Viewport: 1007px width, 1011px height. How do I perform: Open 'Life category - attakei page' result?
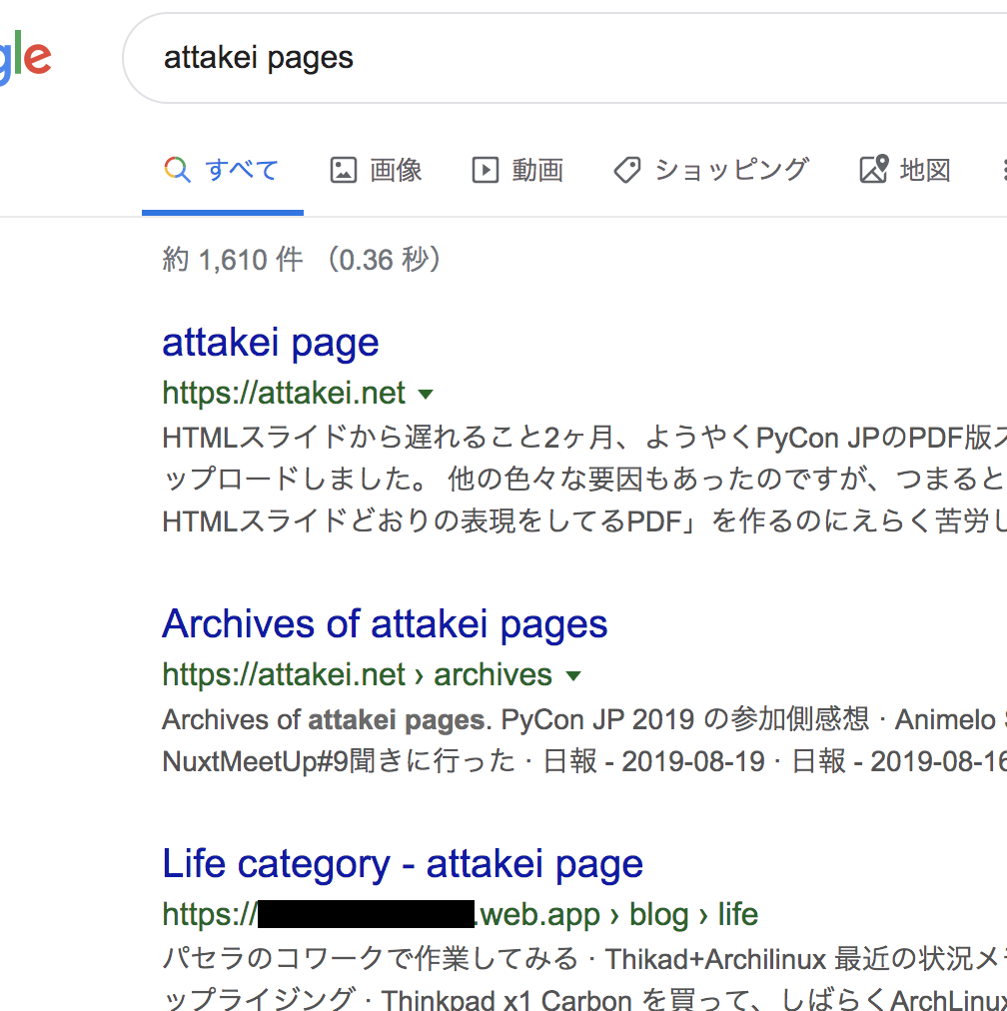(x=403, y=864)
